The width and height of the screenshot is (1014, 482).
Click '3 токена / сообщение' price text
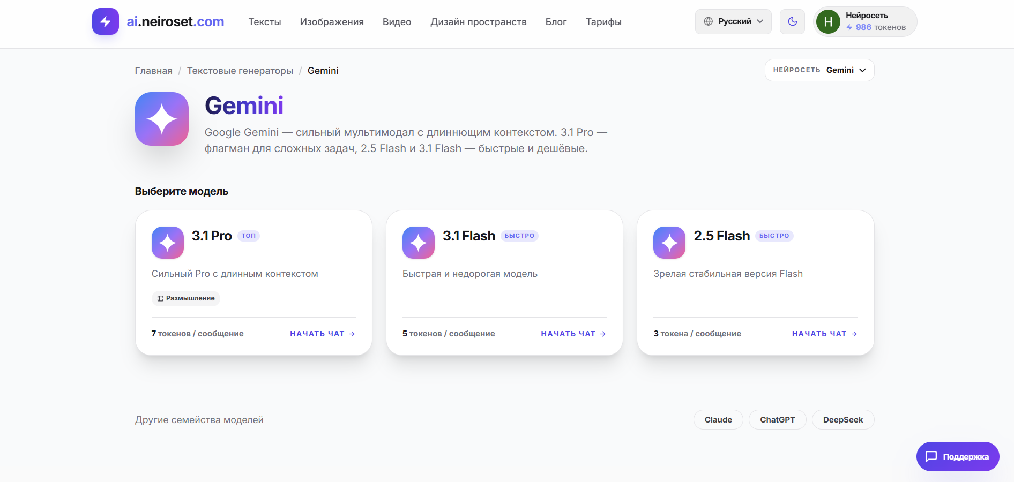pos(697,334)
